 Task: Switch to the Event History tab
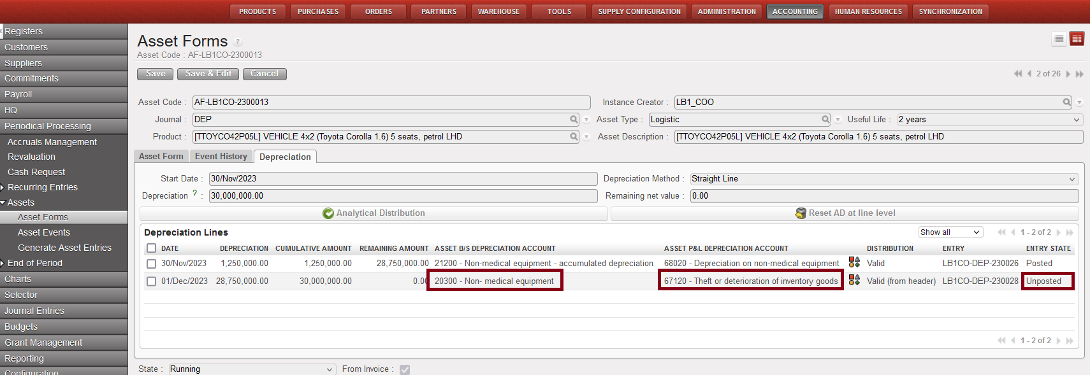[221, 157]
